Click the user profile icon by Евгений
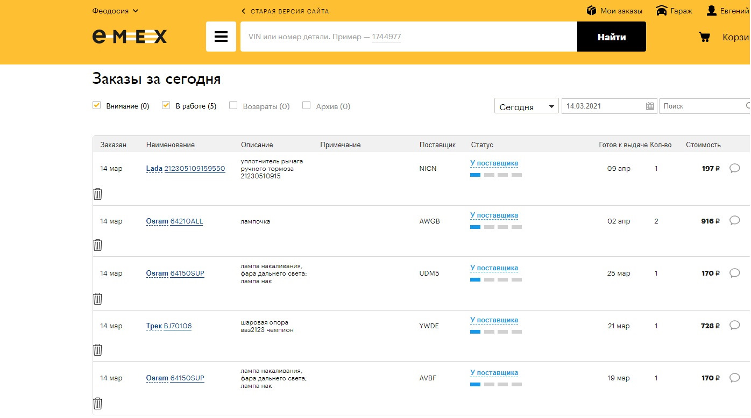751x418 pixels. (712, 11)
